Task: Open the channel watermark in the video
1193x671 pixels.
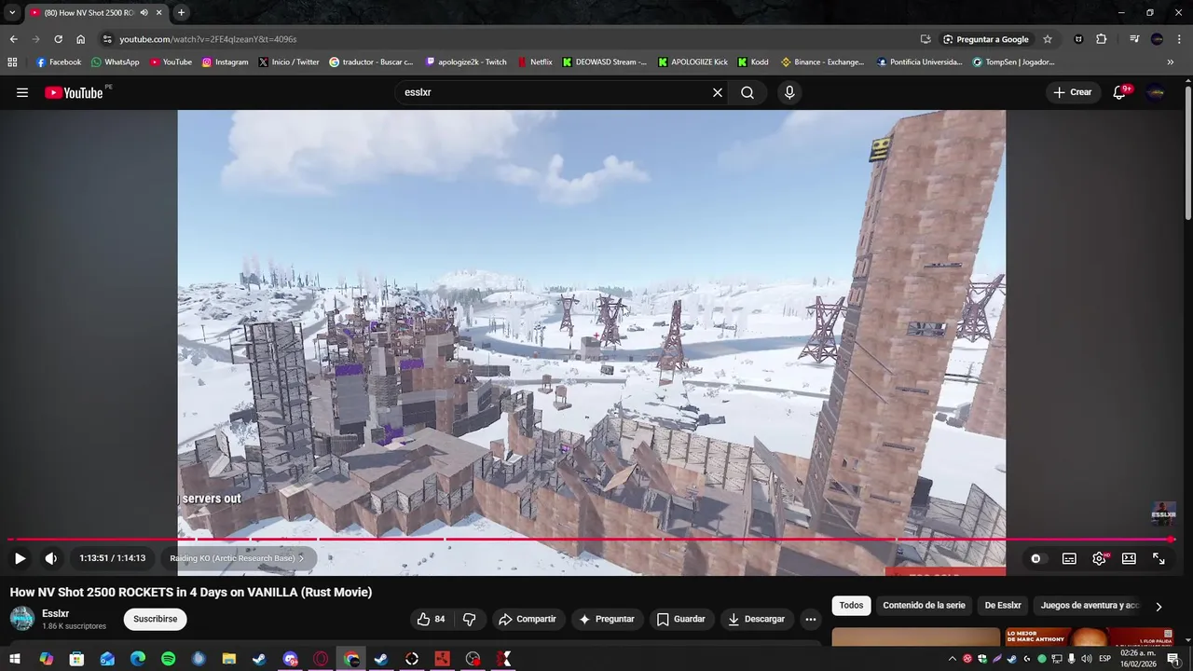Action: click(x=1163, y=514)
